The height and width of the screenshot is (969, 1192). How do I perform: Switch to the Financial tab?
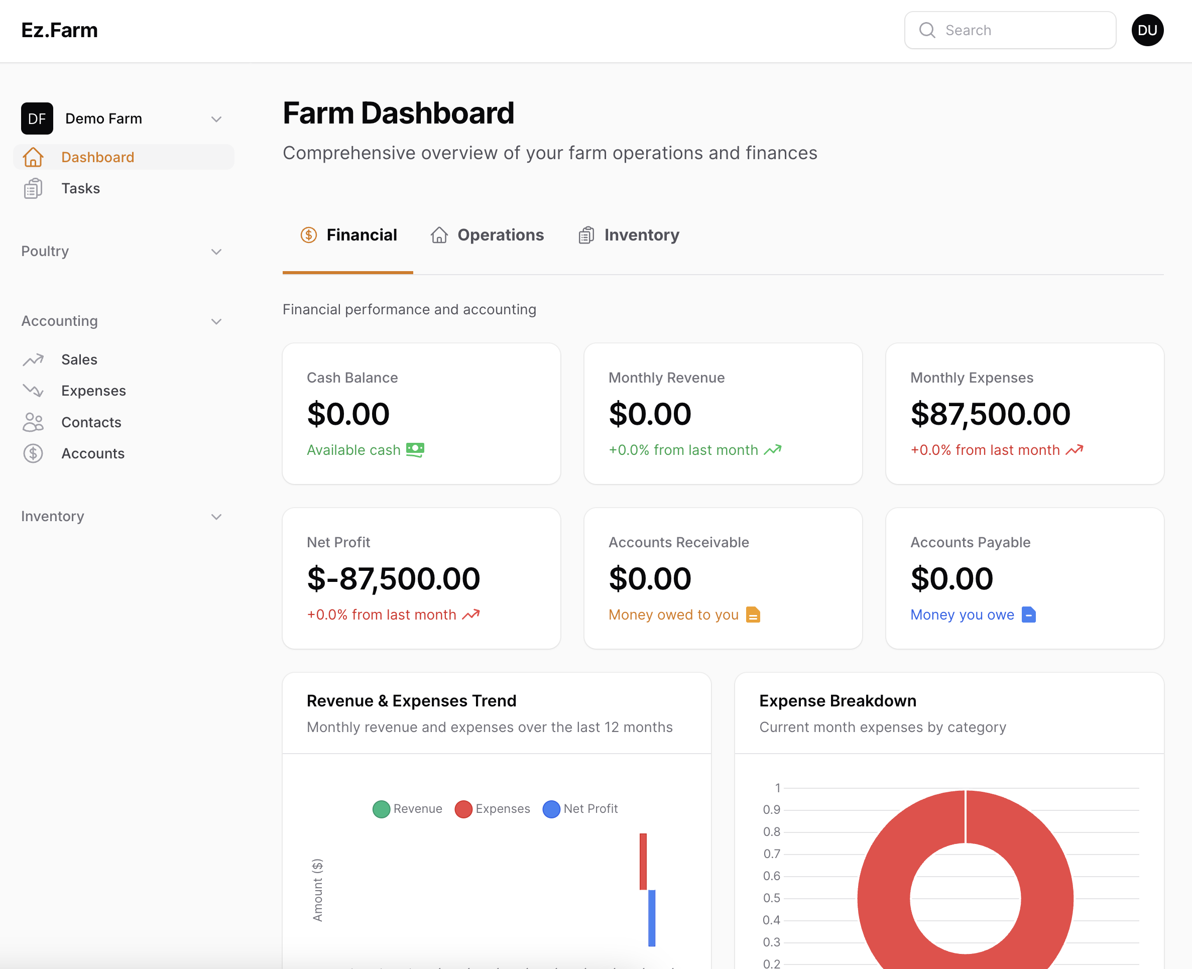tap(348, 235)
